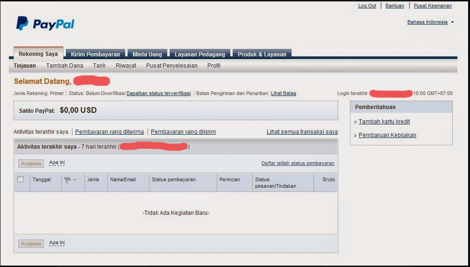Screen dimensions: 470x267
Task: Click the Jenis column header
Action: pos(93,180)
